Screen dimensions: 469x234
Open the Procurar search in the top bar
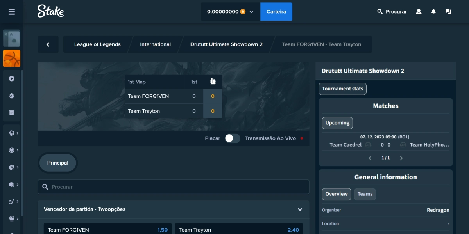392,12
